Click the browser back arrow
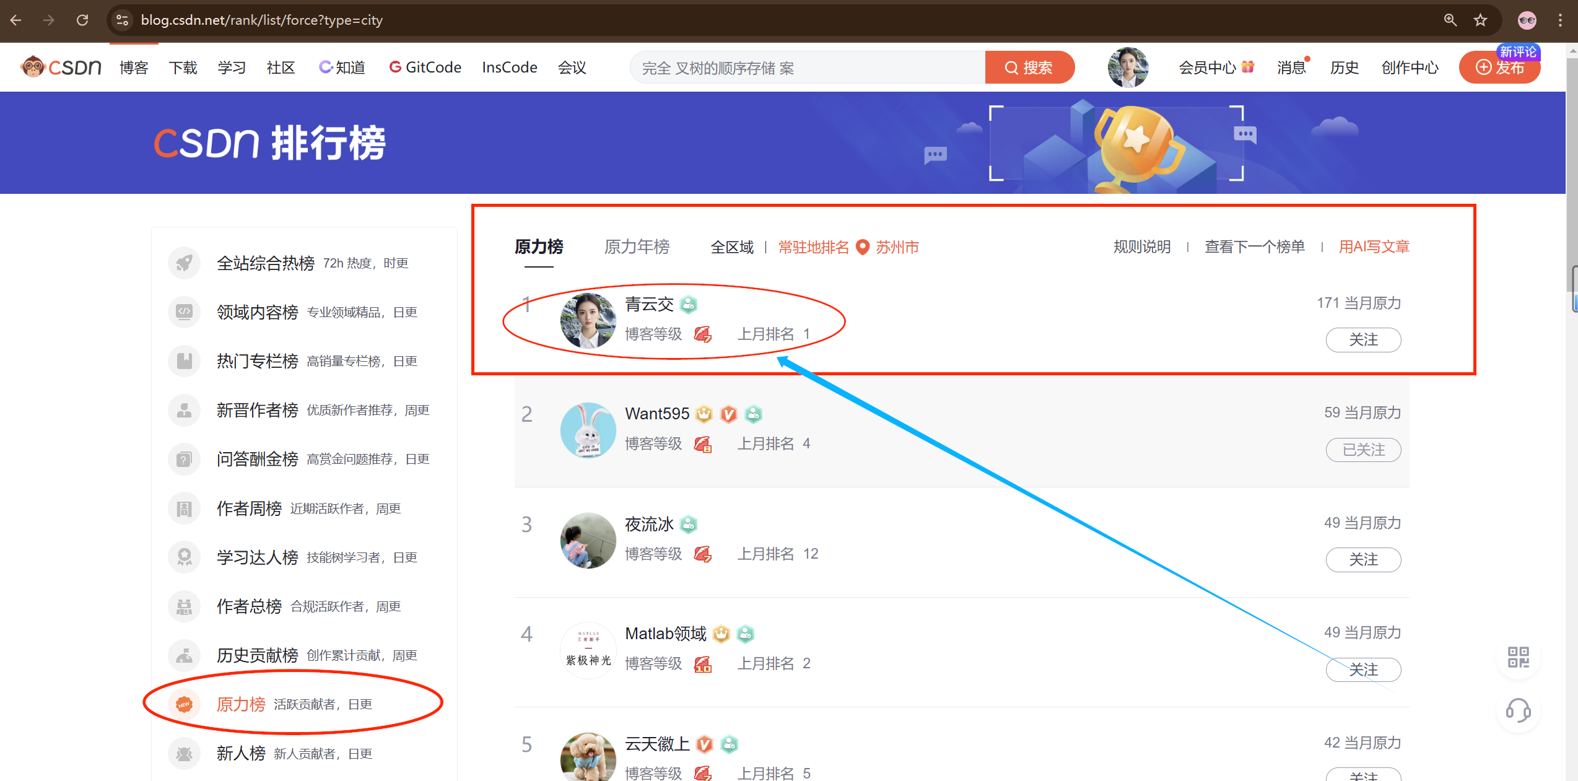Image resolution: width=1578 pixels, height=781 pixels. pyautogui.click(x=16, y=20)
